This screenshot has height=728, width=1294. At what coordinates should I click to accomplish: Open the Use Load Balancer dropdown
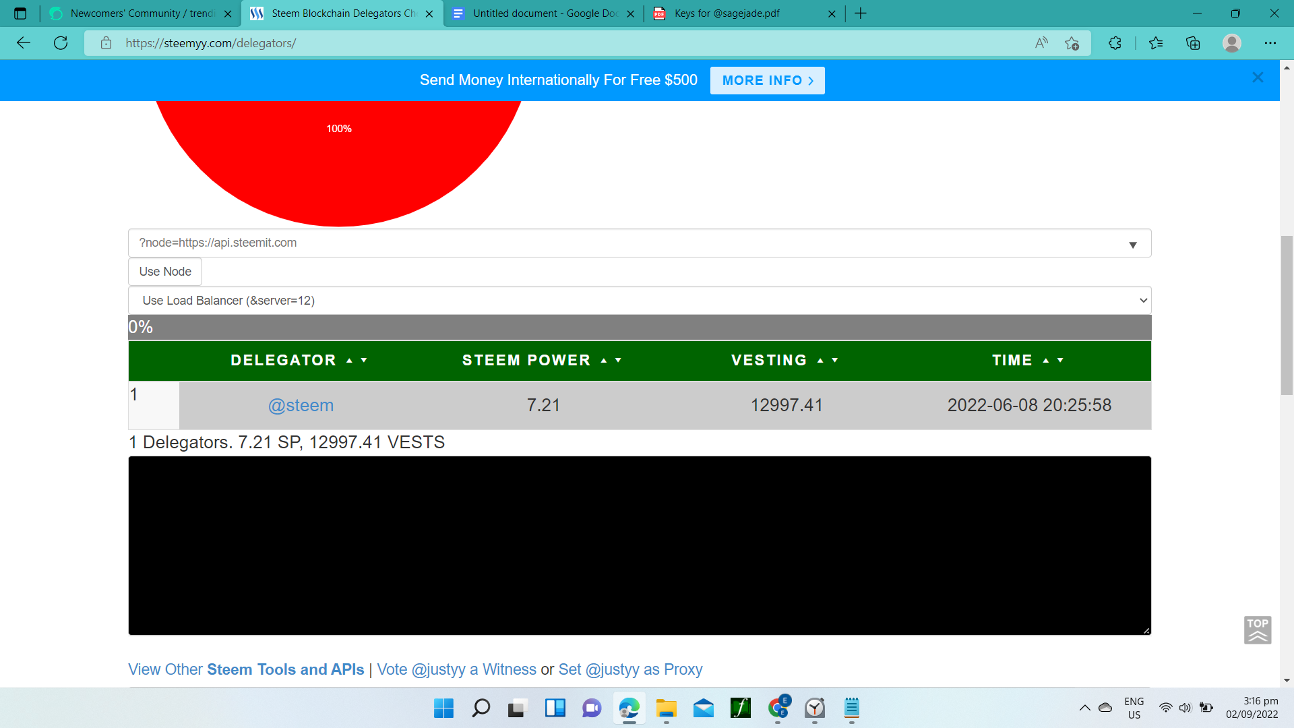pos(640,301)
